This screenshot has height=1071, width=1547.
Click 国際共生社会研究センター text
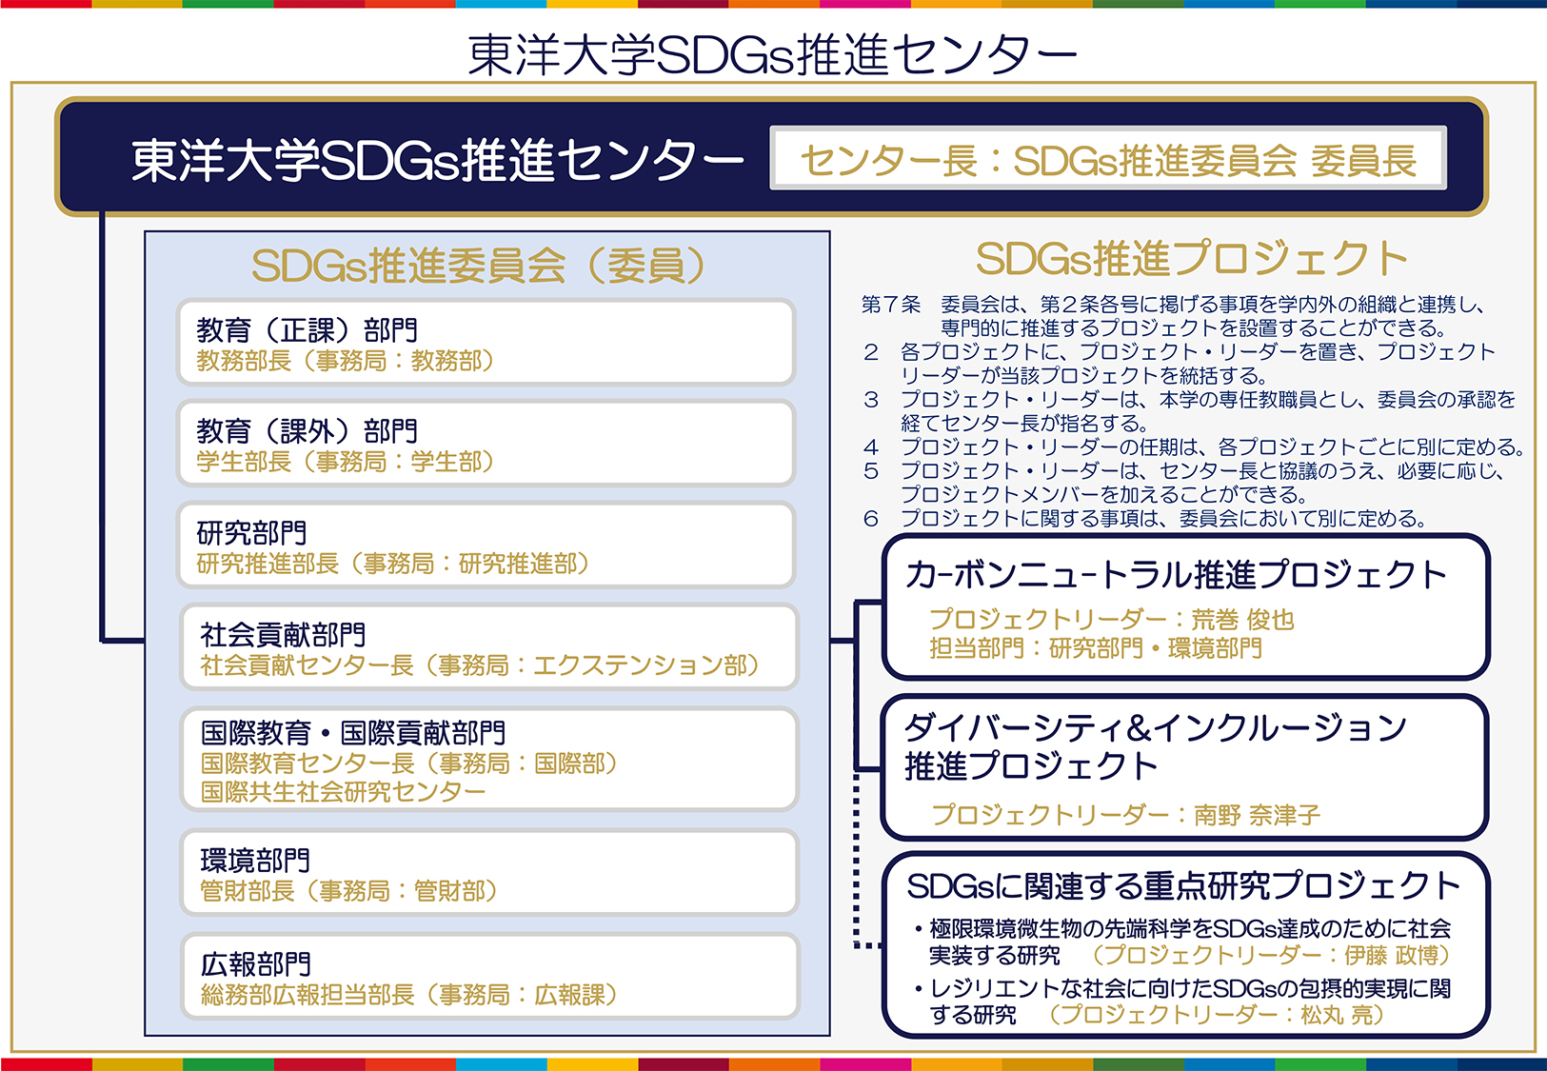(x=343, y=792)
